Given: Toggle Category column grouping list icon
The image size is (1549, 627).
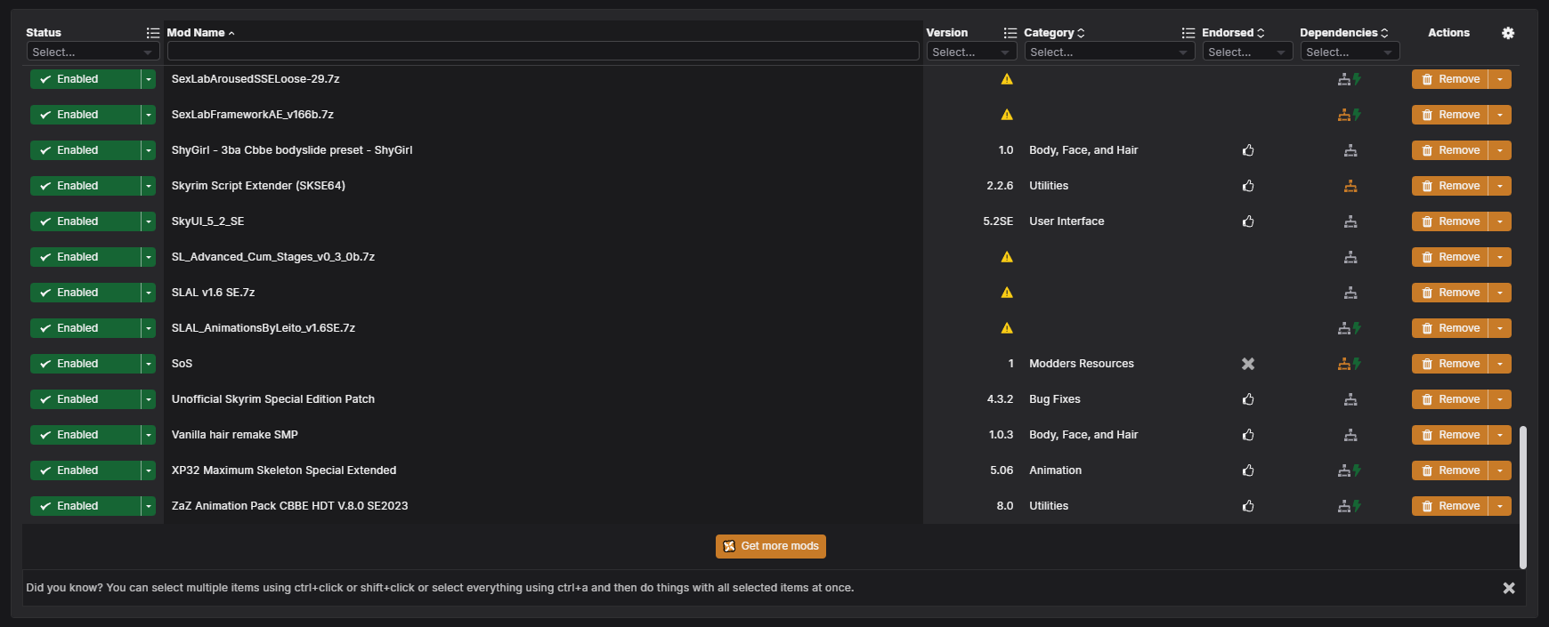Looking at the screenshot, I should (1188, 33).
